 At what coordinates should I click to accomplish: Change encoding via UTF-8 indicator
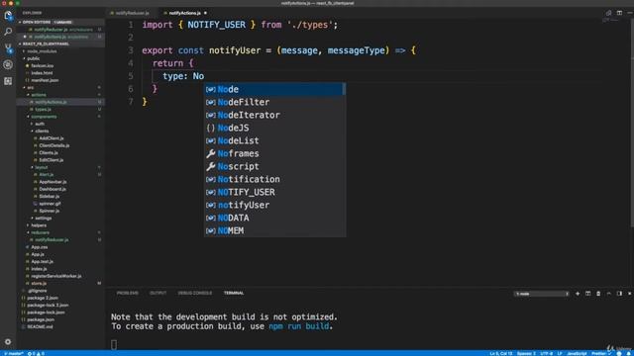[546, 354]
